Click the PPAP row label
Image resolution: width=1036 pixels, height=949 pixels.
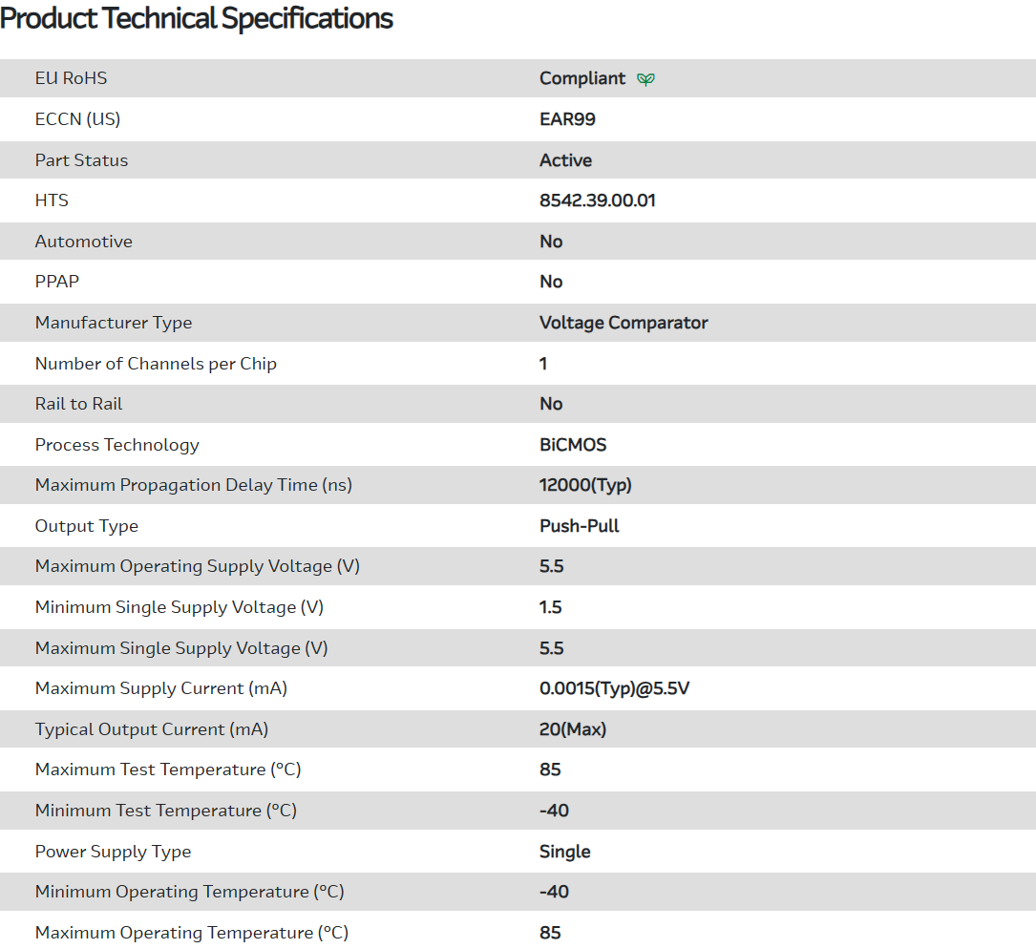tap(57, 282)
